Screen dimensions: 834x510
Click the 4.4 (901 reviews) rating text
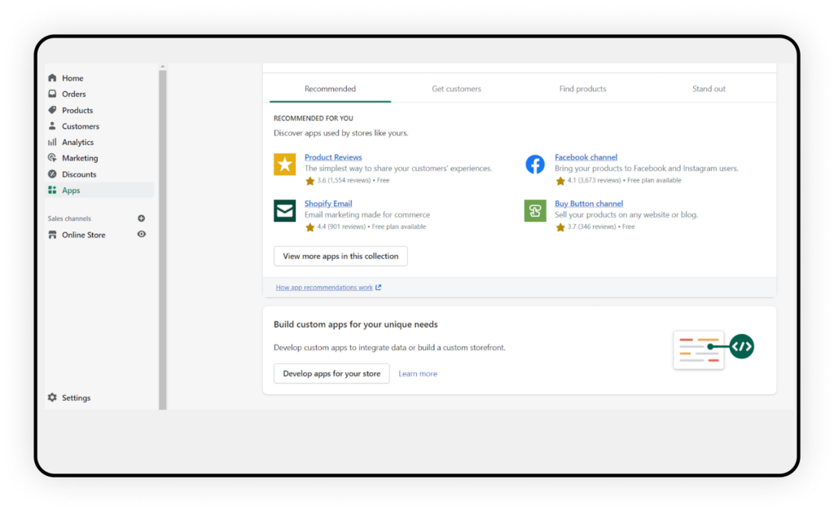[341, 226]
